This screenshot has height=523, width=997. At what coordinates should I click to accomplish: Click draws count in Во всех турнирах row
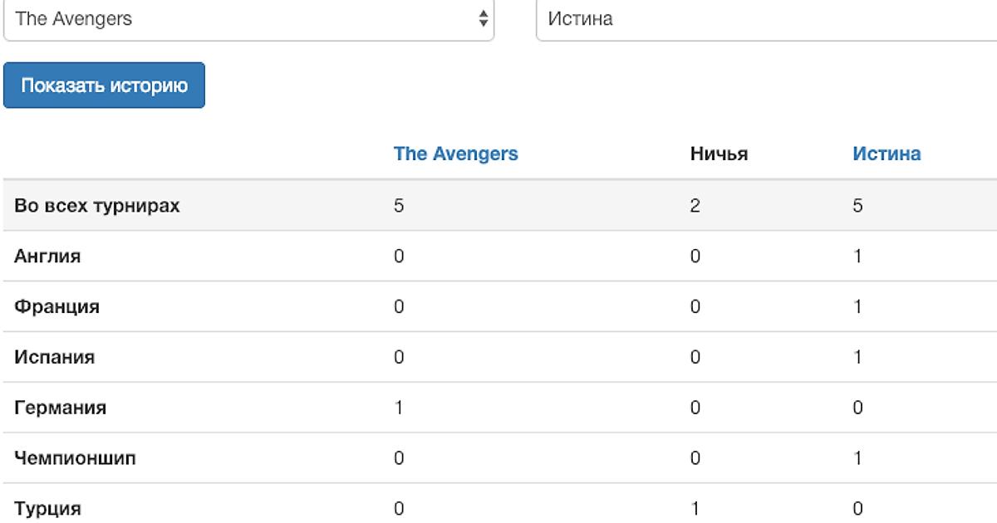point(695,206)
